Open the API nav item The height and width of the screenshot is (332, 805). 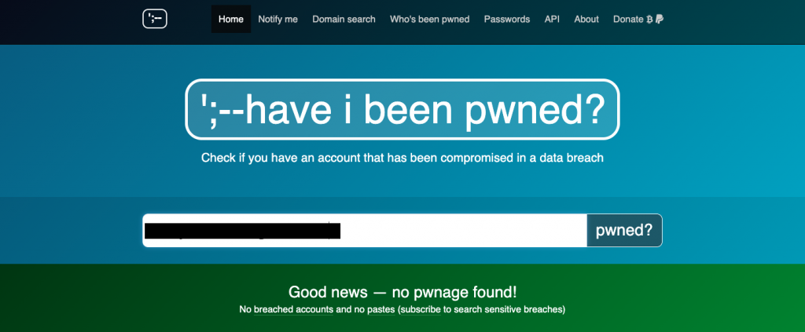tap(552, 19)
